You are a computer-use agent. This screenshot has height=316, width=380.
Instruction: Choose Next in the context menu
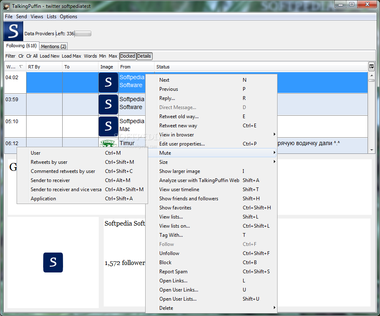211,80
